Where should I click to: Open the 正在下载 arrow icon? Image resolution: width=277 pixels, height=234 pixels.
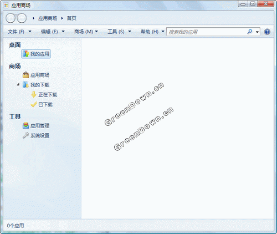[x=33, y=94]
